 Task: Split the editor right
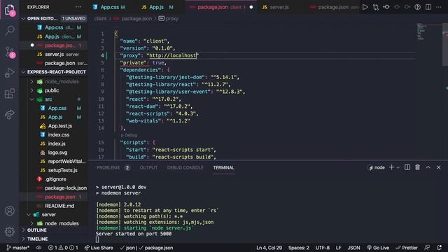tap(428, 7)
